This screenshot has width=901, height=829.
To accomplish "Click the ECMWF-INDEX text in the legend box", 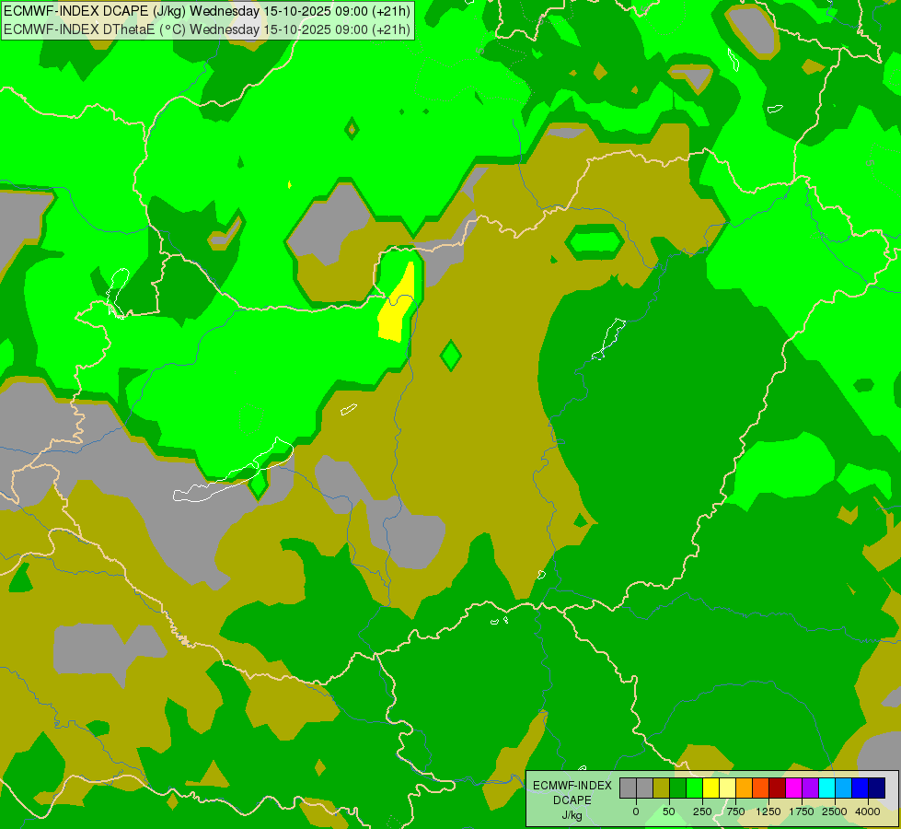I will (572, 786).
